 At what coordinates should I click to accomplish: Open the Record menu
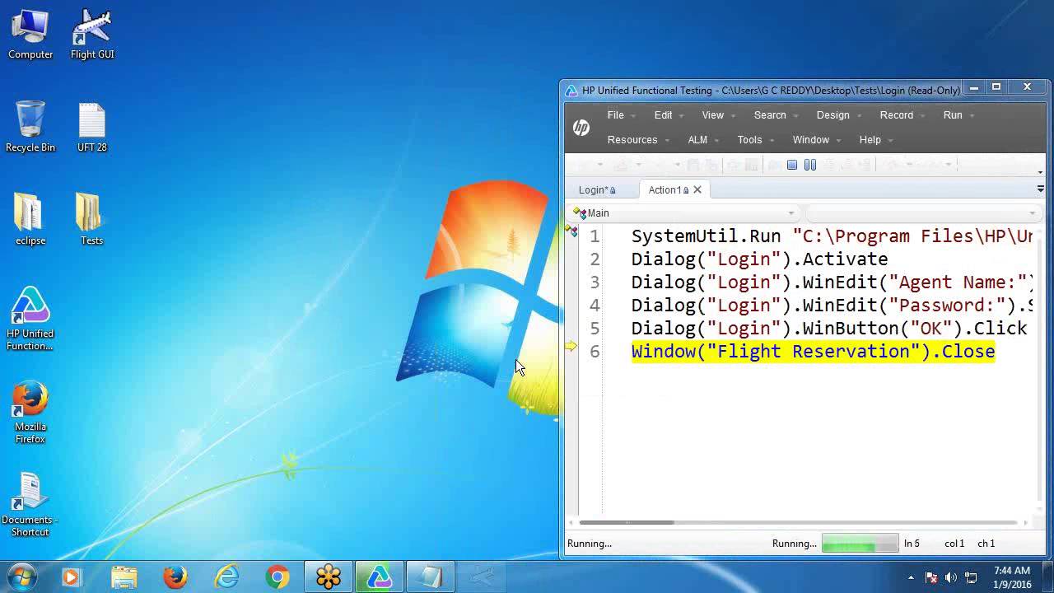coord(902,115)
